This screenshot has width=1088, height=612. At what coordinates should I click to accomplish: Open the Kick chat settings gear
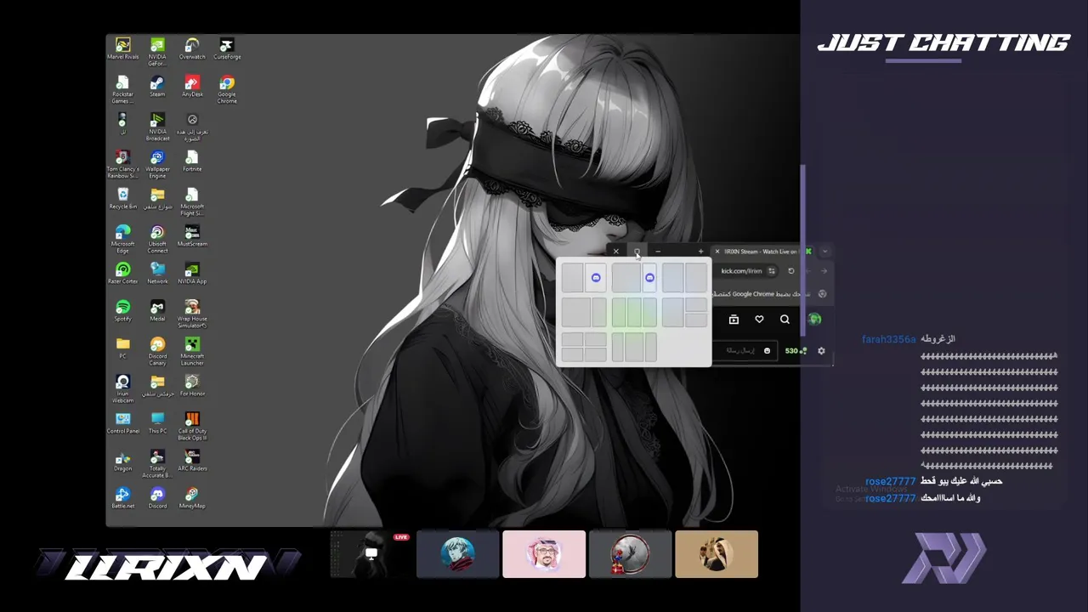(x=821, y=350)
